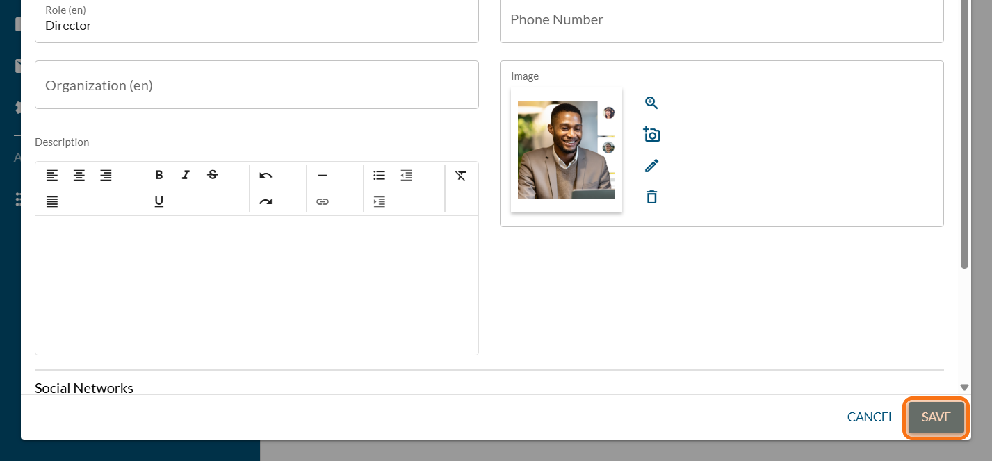Center align the description text
This screenshot has width=992, height=461.
coord(79,176)
